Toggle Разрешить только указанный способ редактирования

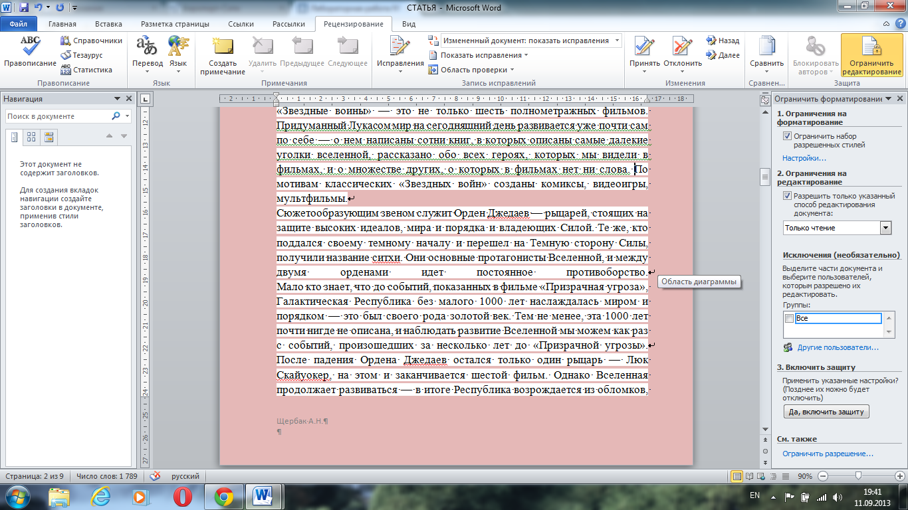coord(788,196)
